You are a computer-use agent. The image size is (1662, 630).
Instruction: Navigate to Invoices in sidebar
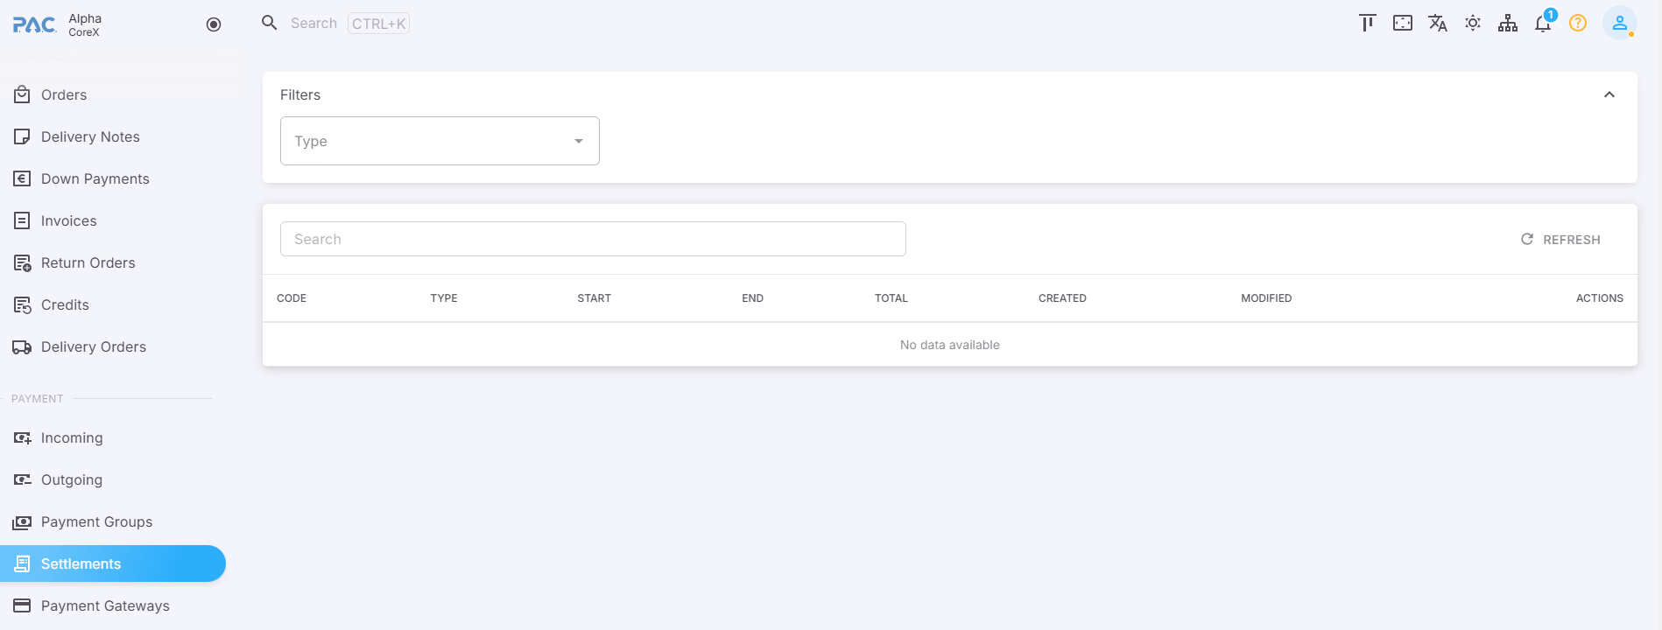(x=68, y=220)
